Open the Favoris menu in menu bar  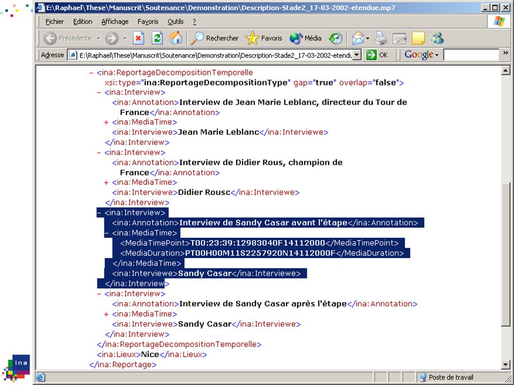point(148,21)
